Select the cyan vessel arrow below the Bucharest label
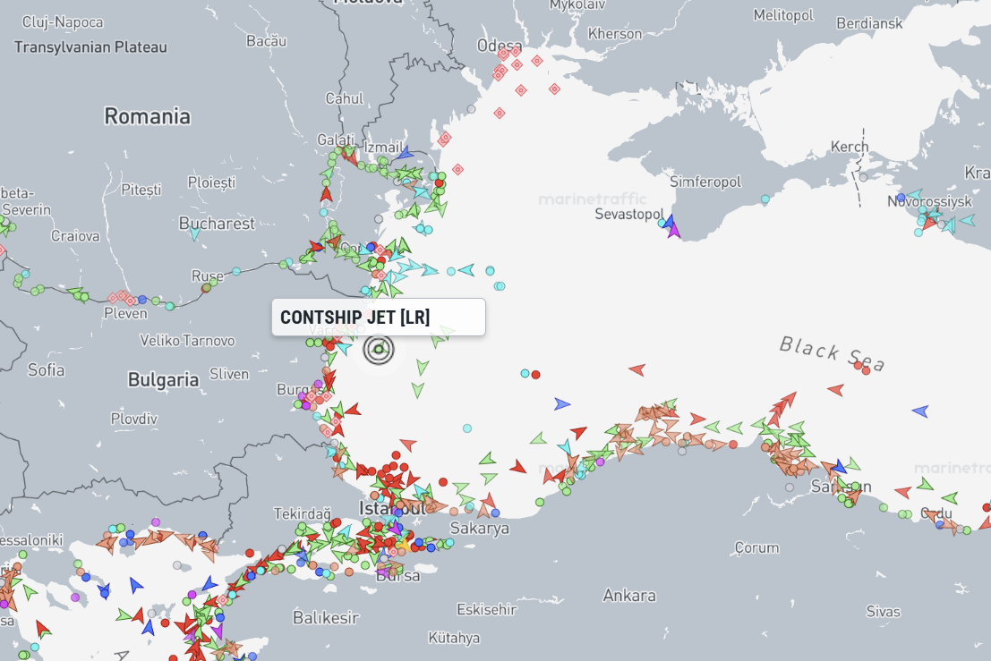The width and height of the screenshot is (991, 661). pos(195,234)
